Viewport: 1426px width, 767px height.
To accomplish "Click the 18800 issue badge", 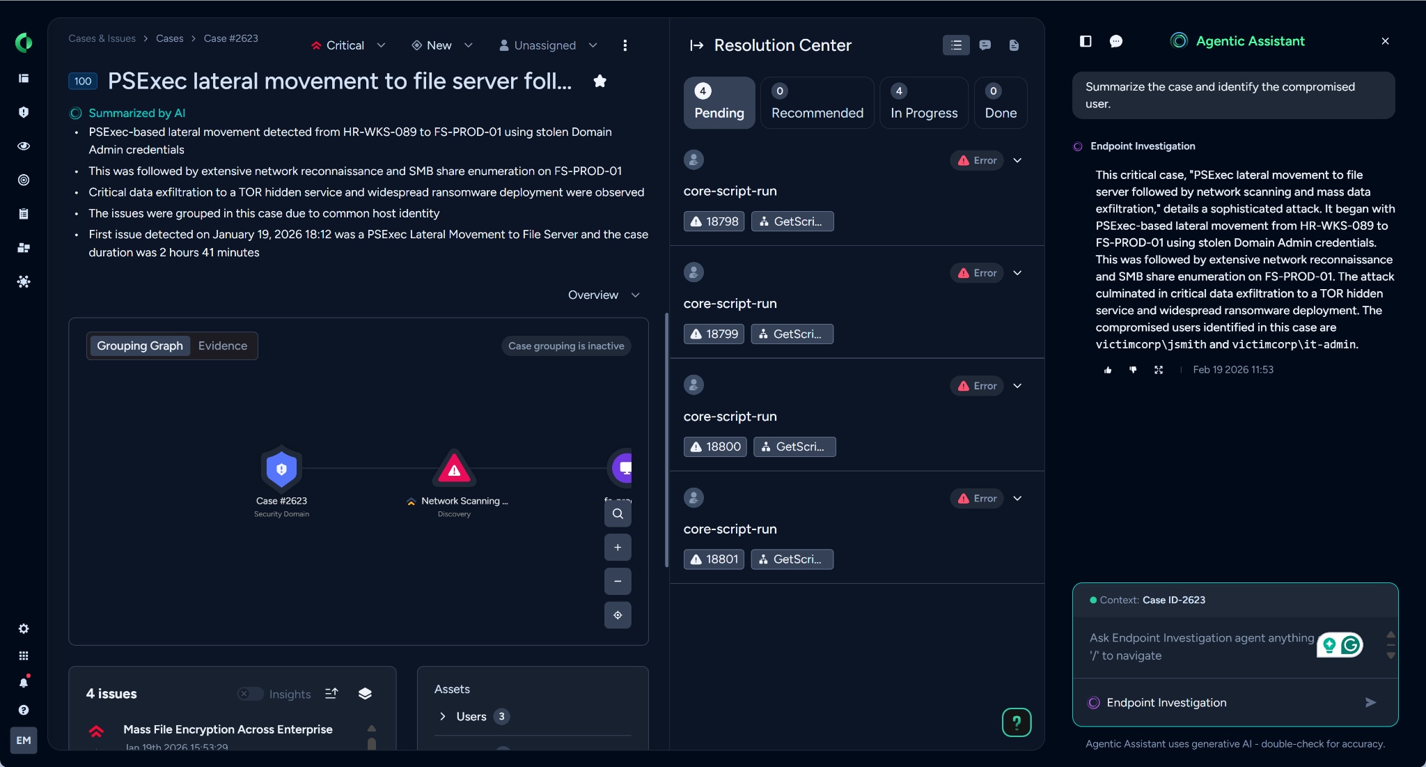I will 715,447.
